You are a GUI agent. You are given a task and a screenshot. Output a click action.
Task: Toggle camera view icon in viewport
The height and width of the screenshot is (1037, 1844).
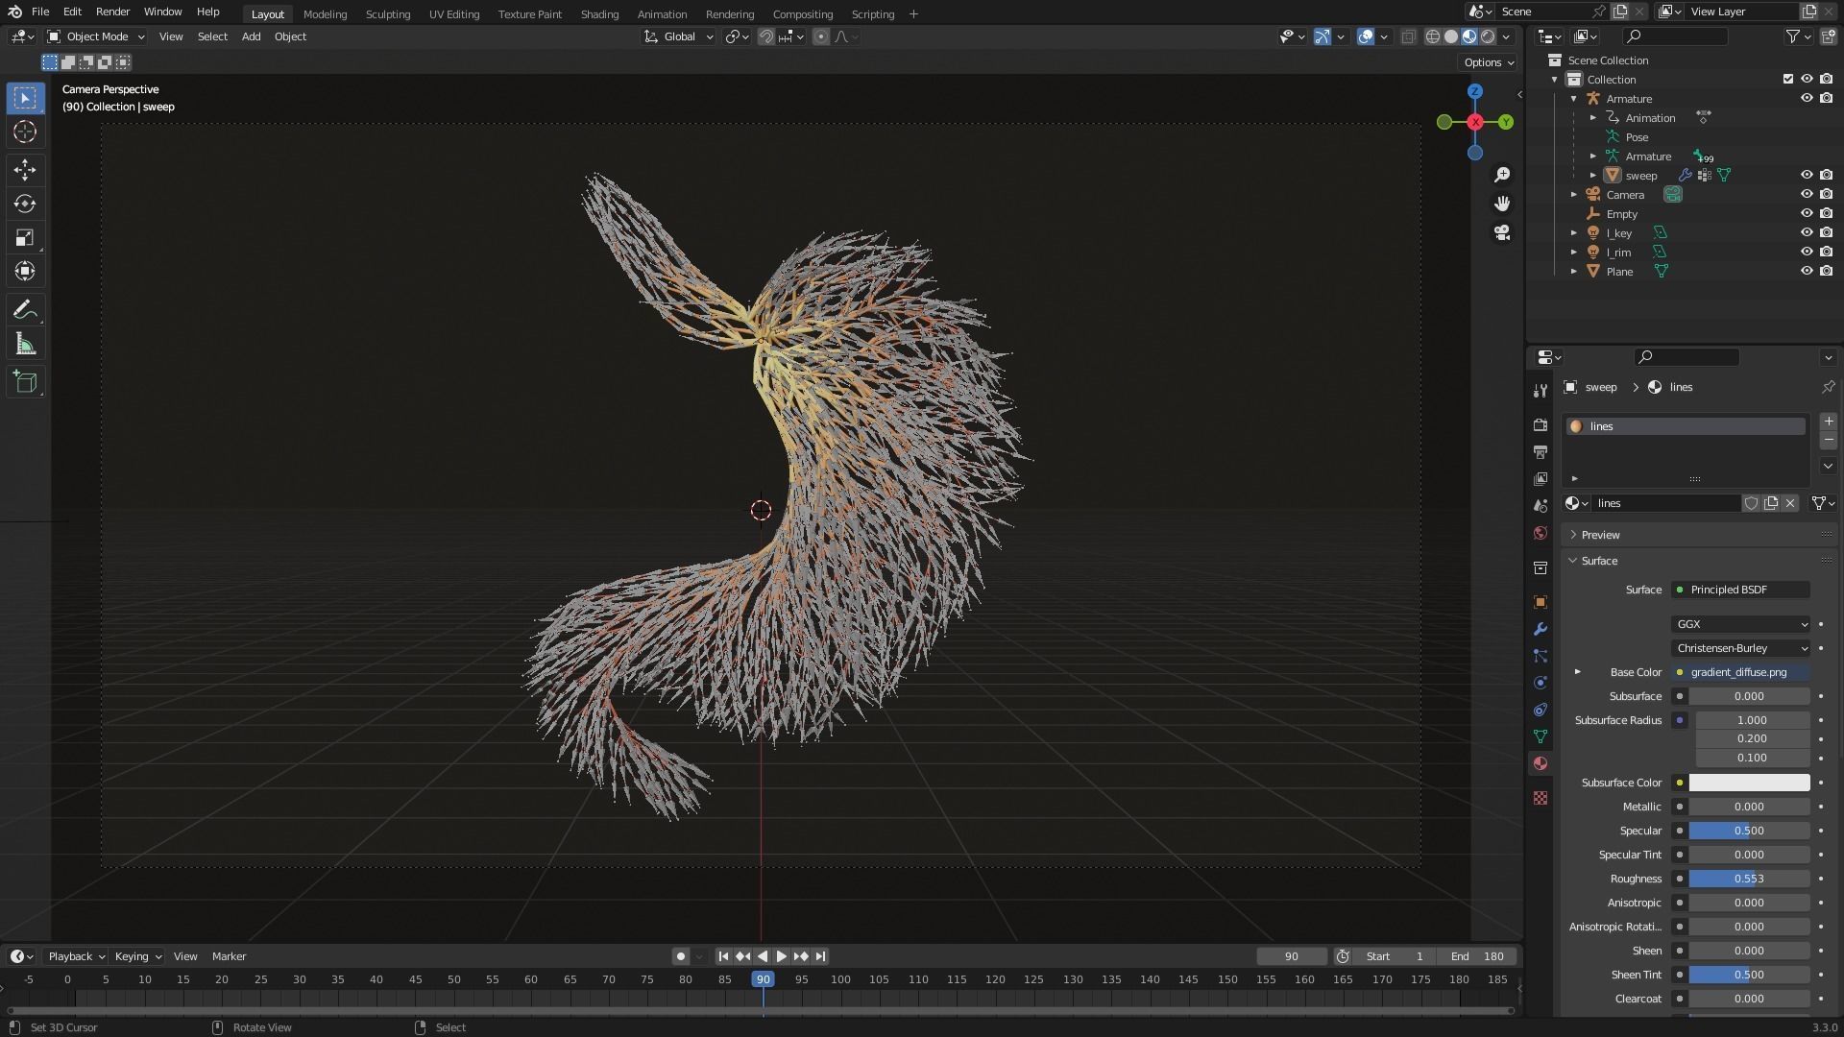1502,232
